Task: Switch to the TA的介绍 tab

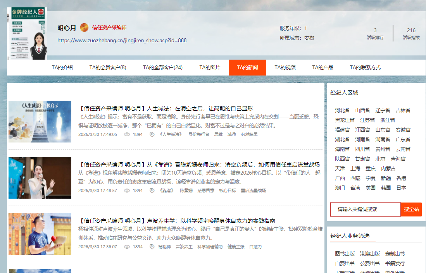Action: [62, 67]
